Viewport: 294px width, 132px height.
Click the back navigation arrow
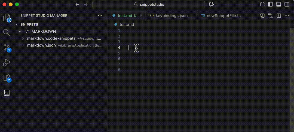77,5
